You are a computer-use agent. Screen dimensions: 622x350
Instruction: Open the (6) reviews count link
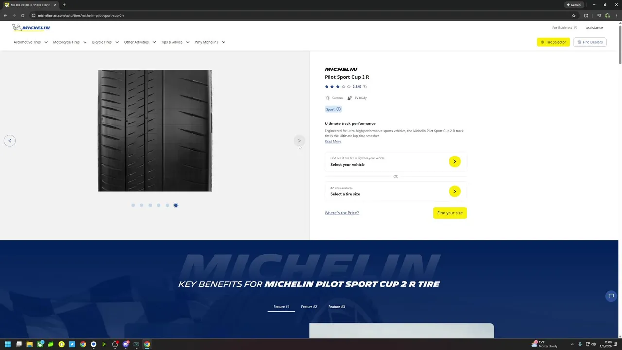click(x=364, y=87)
